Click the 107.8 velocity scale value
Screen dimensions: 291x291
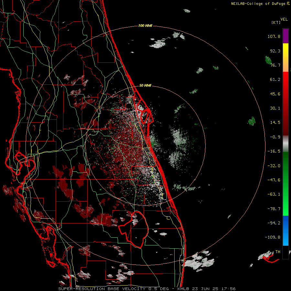point(274,36)
